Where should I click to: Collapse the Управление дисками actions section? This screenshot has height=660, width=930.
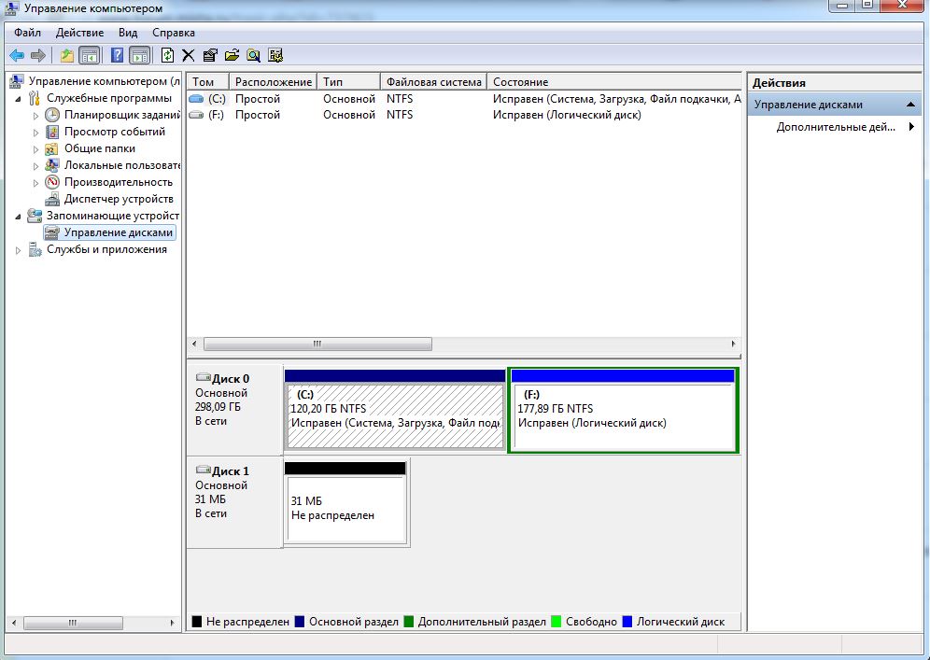[910, 105]
